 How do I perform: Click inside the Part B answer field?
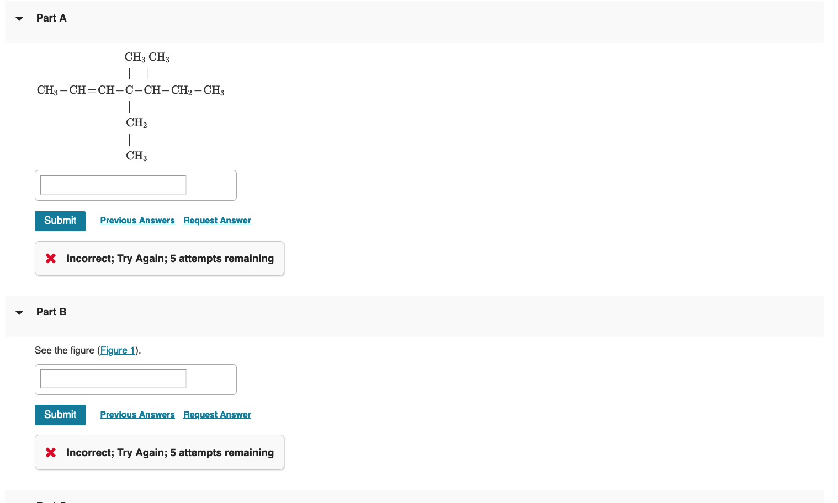(x=113, y=378)
